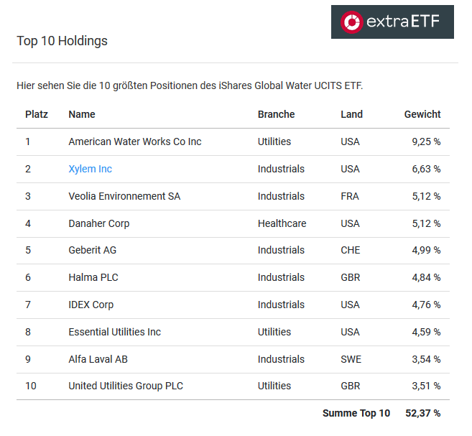472x436 pixels.
Task: Select IDEX Corp name
Action: coord(91,305)
